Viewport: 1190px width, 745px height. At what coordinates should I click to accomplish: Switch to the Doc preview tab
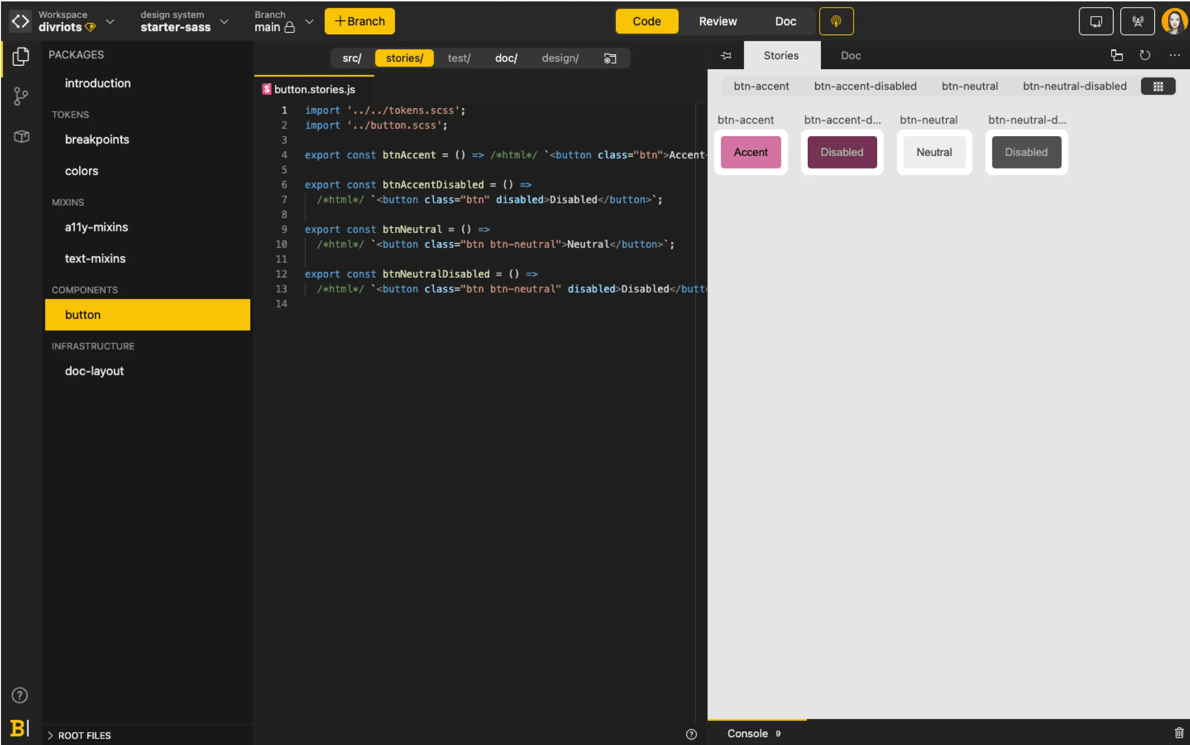[x=850, y=56]
